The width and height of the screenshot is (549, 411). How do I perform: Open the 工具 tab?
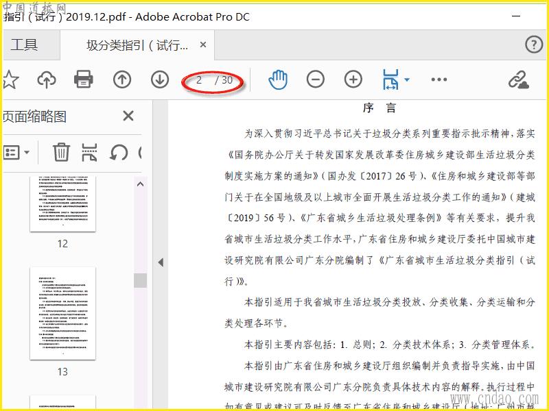coord(24,45)
